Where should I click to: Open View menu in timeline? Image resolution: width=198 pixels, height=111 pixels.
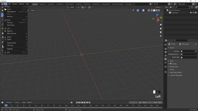pyautogui.click(x=24, y=102)
